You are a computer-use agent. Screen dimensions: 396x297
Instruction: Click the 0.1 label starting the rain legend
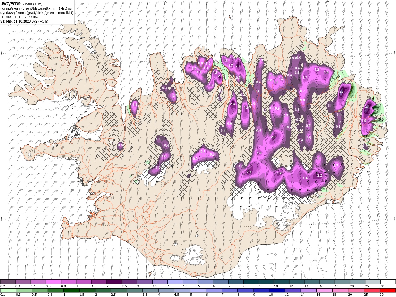click(x=2, y=295)
